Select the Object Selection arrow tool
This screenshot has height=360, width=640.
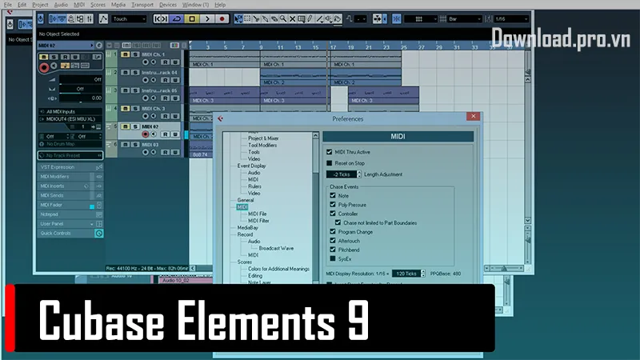(x=238, y=18)
